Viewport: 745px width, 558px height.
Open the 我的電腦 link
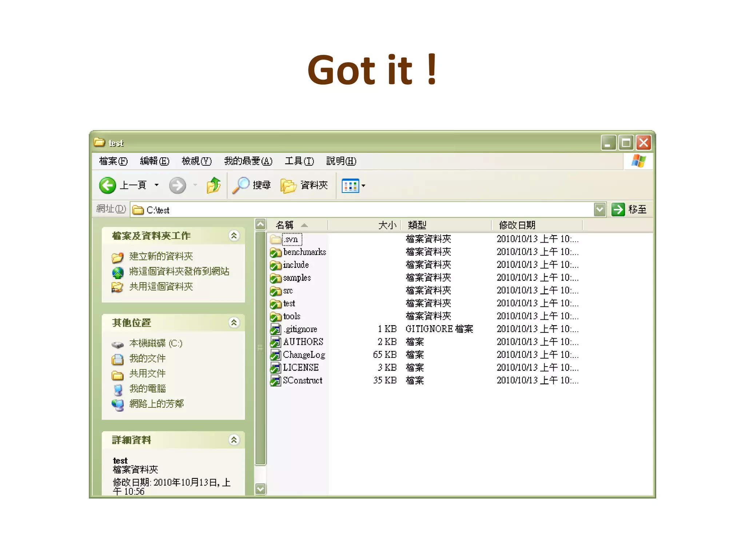coord(147,389)
